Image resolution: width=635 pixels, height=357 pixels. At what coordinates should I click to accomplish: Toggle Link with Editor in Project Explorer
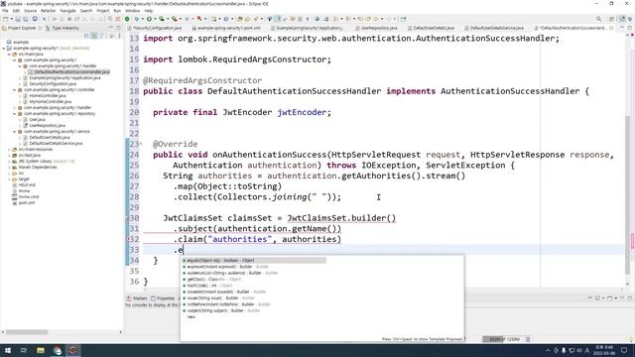[94, 36]
